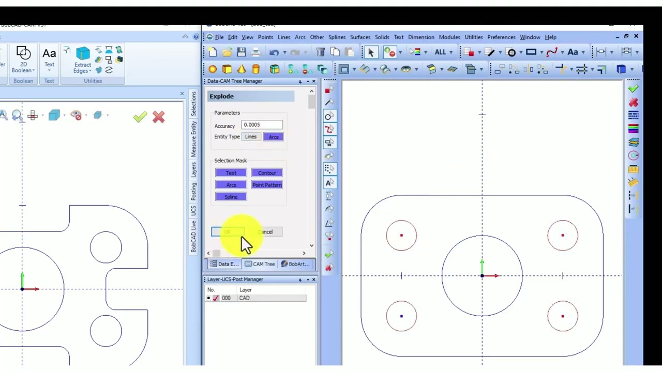
Task: Click the Delete trash can icon
Action: pyautogui.click(x=321, y=52)
